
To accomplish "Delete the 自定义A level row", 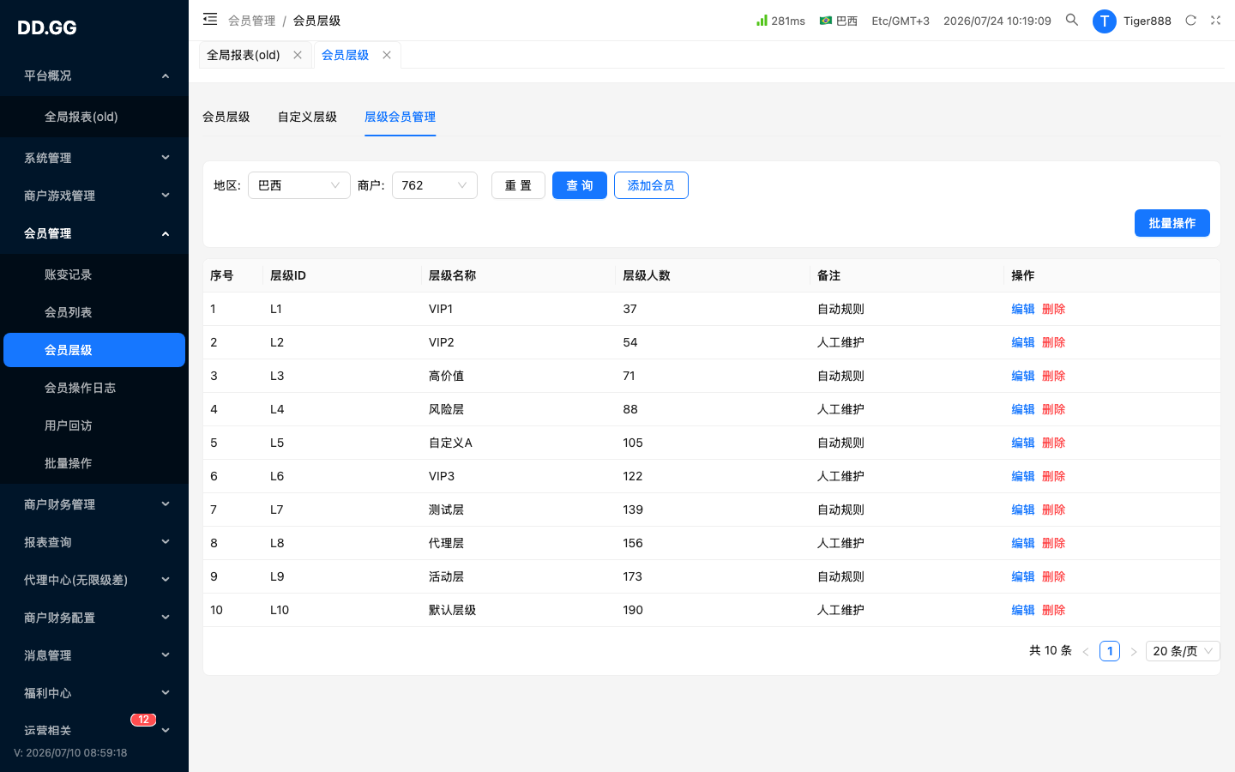I will pos(1054,443).
